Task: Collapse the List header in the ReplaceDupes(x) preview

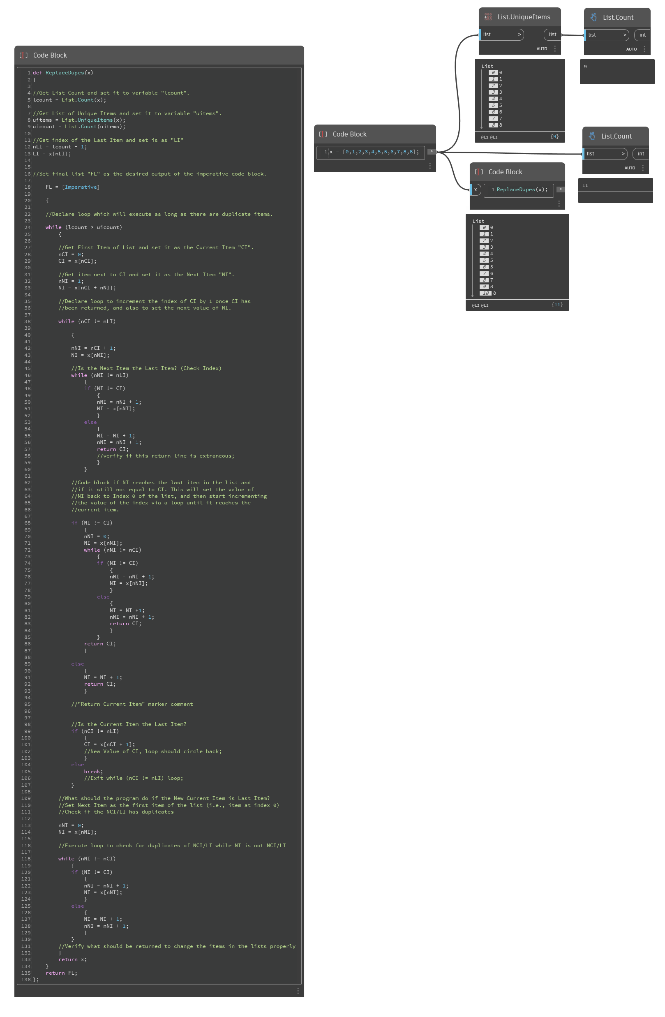Action: (478, 221)
